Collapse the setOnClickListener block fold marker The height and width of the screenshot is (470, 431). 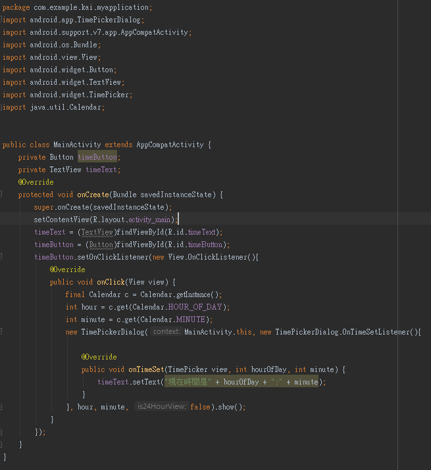coord(1,256)
